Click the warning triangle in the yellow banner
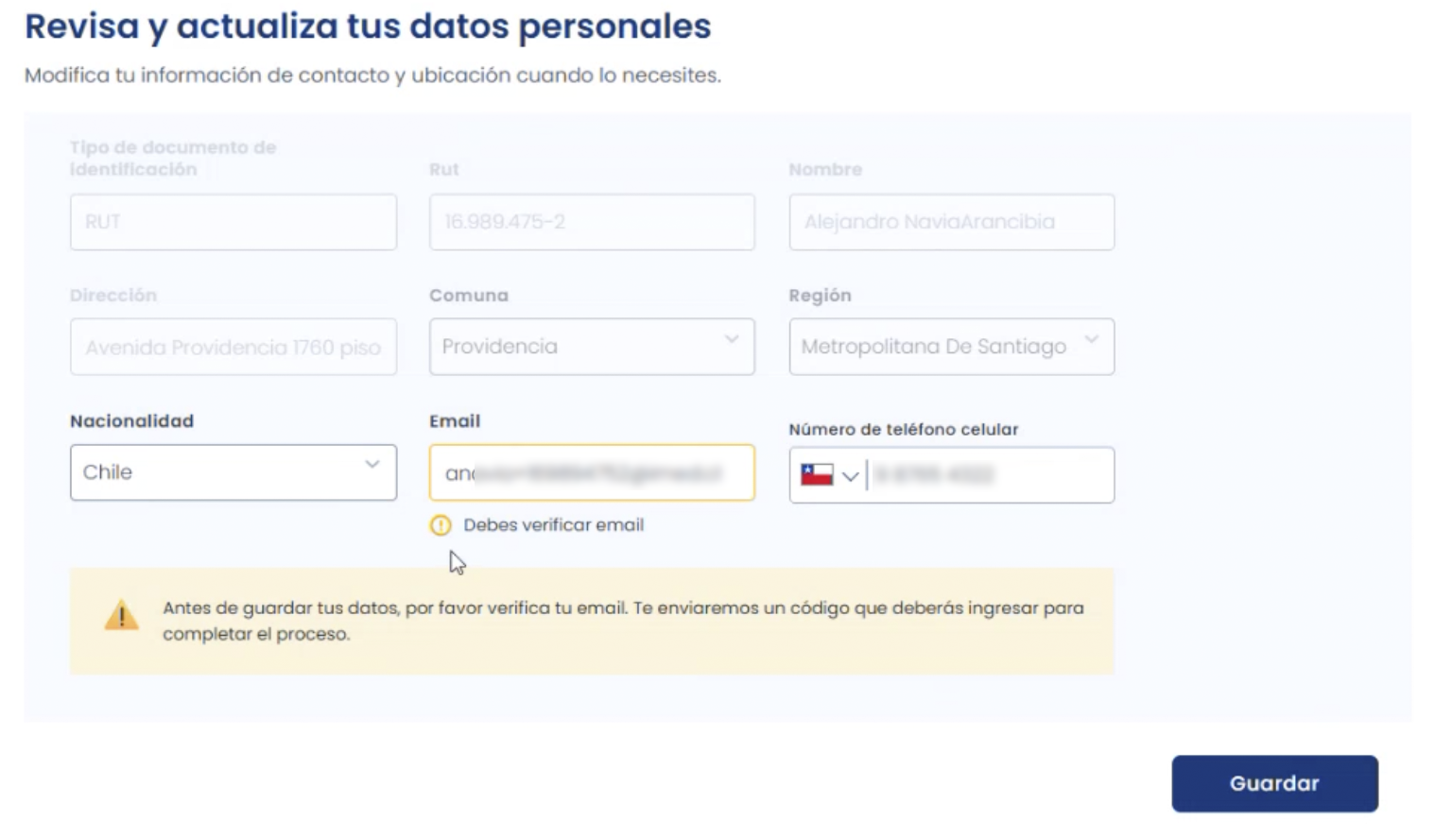This screenshot has width=1435, height=837. coord(121,615)
